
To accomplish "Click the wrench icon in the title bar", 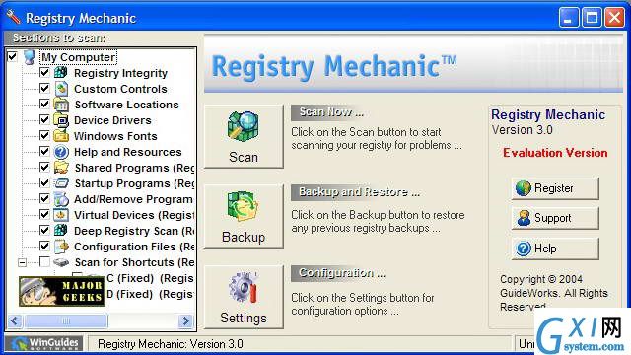I will tap(13, 17).
